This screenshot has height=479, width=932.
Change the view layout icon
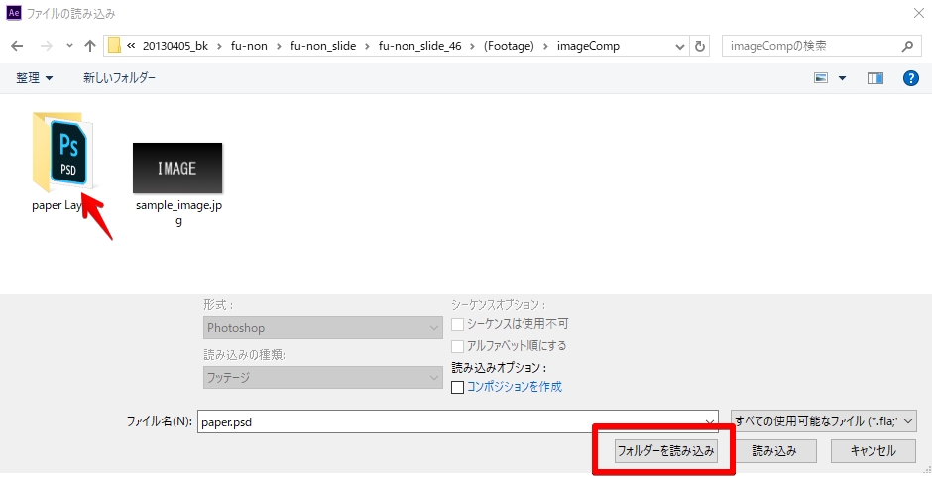click(x=821, y=78)
